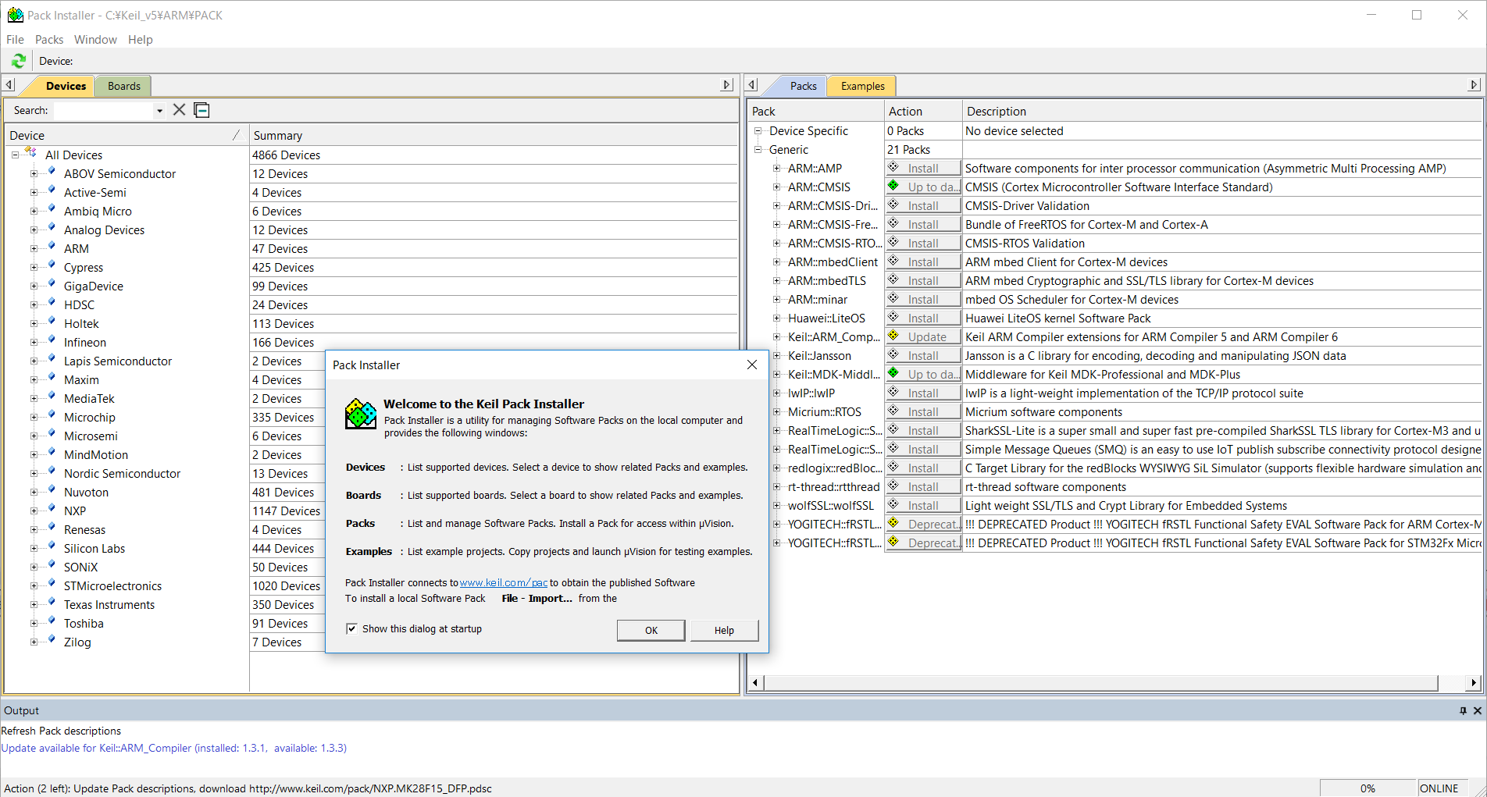Click into the Search input field
Image resolution: width=1487 pixels, height=797 pixels.
[103, 110]
